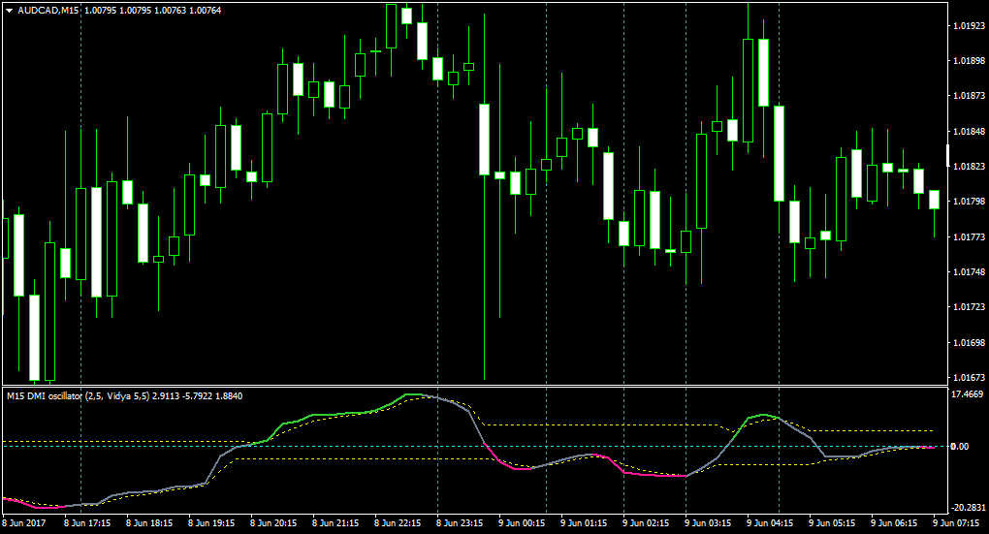Click the 8 Jun 20:15 time label
989x534 pixels.
pos(273,522)
